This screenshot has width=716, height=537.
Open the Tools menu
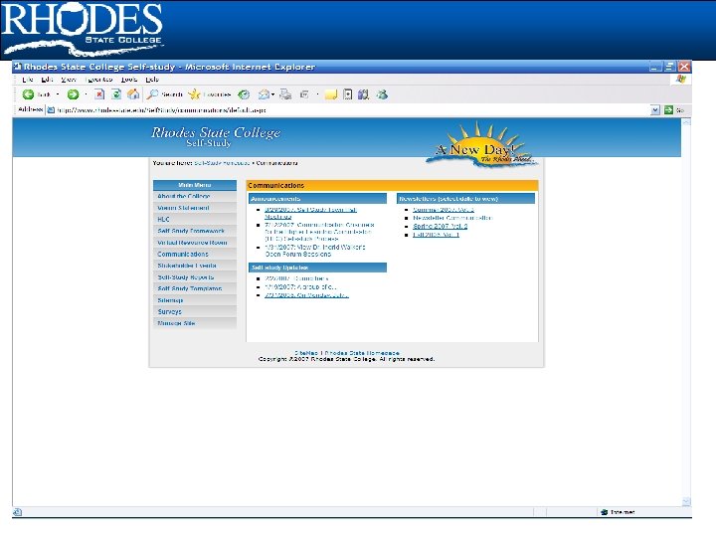pos(129,80)
